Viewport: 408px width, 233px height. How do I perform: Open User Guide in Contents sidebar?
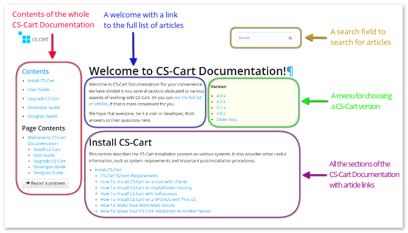[x=38, y=90]
